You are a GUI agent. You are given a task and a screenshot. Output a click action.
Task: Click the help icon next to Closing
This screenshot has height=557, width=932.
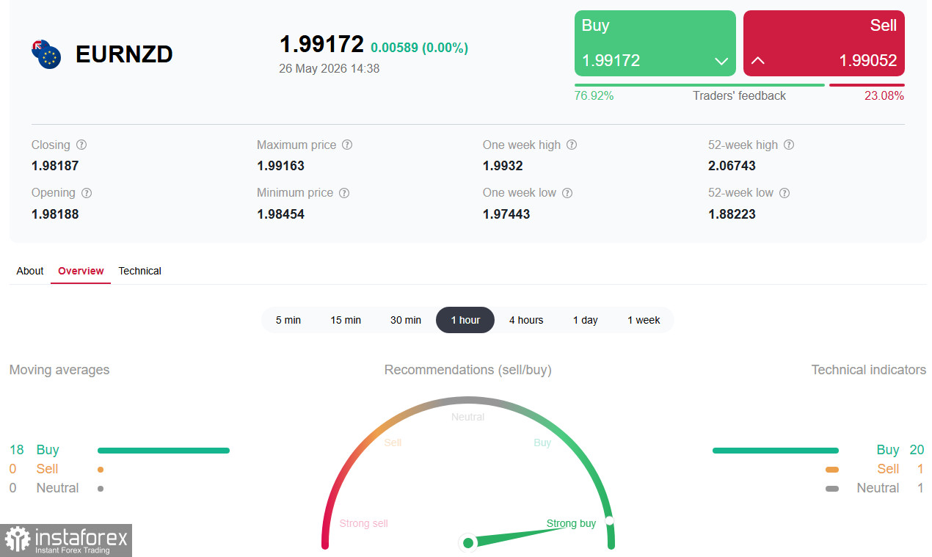(81, 145)
